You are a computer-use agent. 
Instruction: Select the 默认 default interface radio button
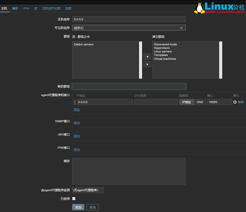tap(235, 102)
